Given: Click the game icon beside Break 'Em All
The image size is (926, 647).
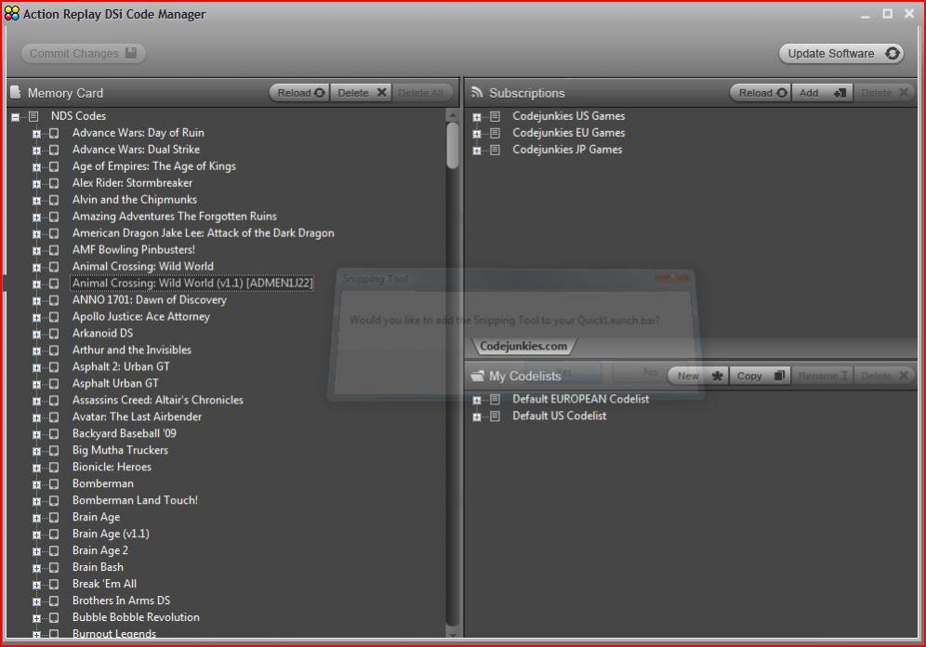Looking at the screenshot, I should (54, 585).
